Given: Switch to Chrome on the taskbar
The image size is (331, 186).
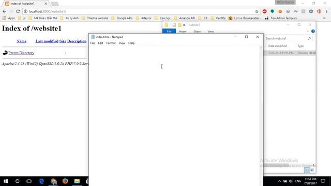Looking at the screenshot, I should click(53, 181).
